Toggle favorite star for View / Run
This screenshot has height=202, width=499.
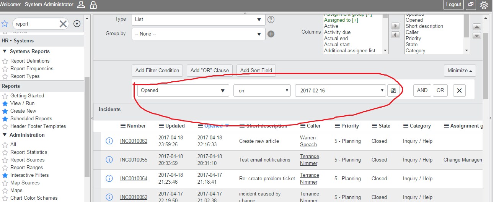click(5, 103)
